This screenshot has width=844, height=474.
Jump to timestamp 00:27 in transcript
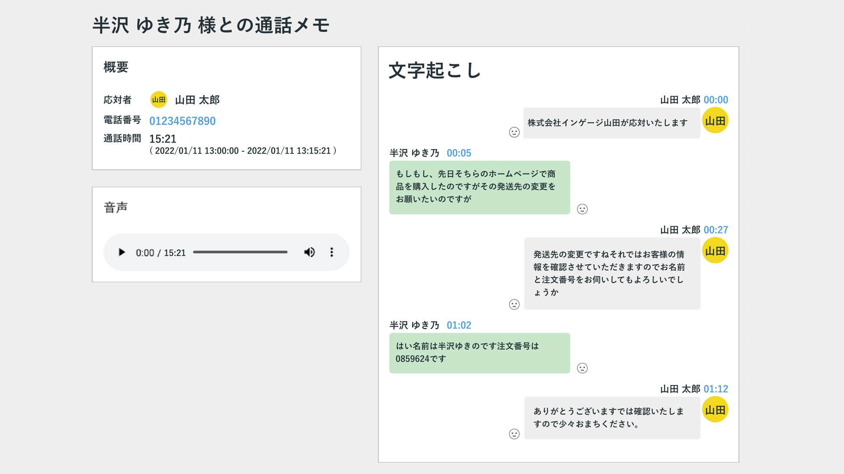tap(715, 230)
